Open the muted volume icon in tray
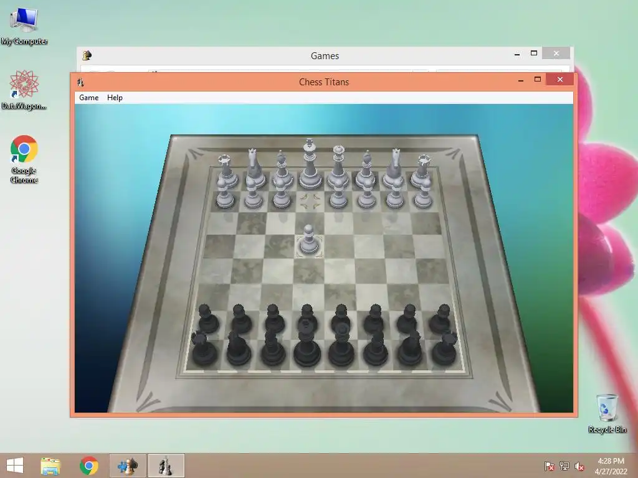The image size is (638, 478). point(579,466)
